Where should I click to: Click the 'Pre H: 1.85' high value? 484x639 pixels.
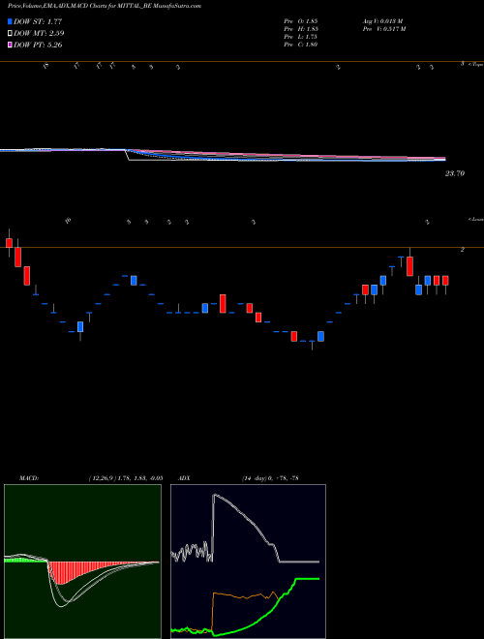(x=301, y=29)
